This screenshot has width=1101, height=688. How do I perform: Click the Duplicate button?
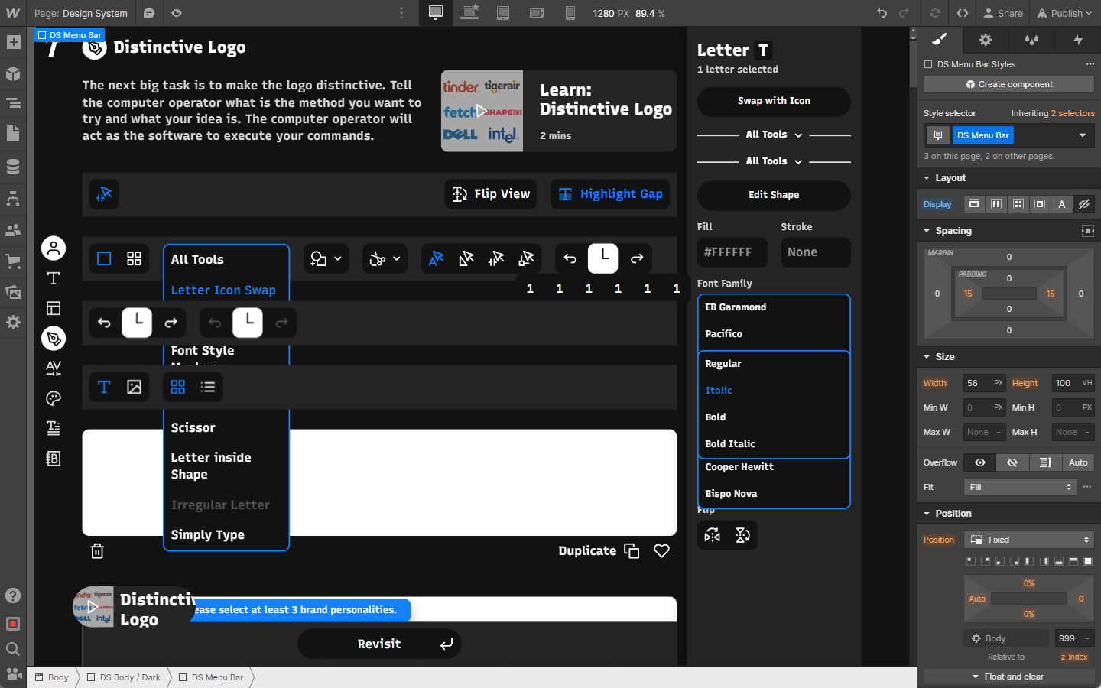[x=599, y=551]
